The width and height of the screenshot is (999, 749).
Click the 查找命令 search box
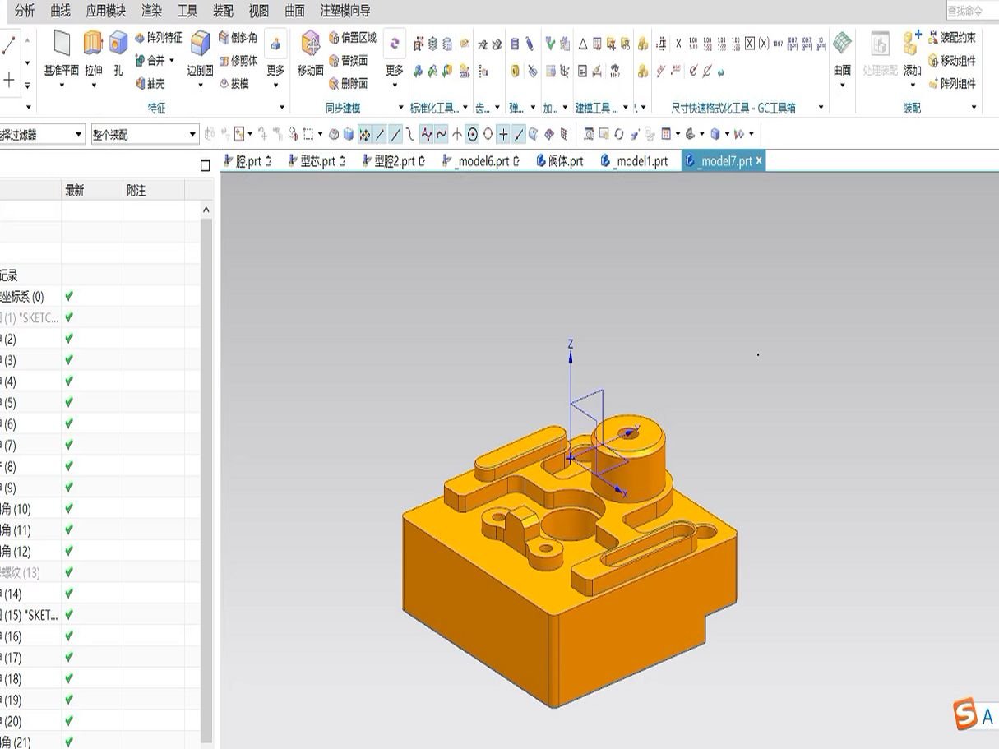coord(972,11)
